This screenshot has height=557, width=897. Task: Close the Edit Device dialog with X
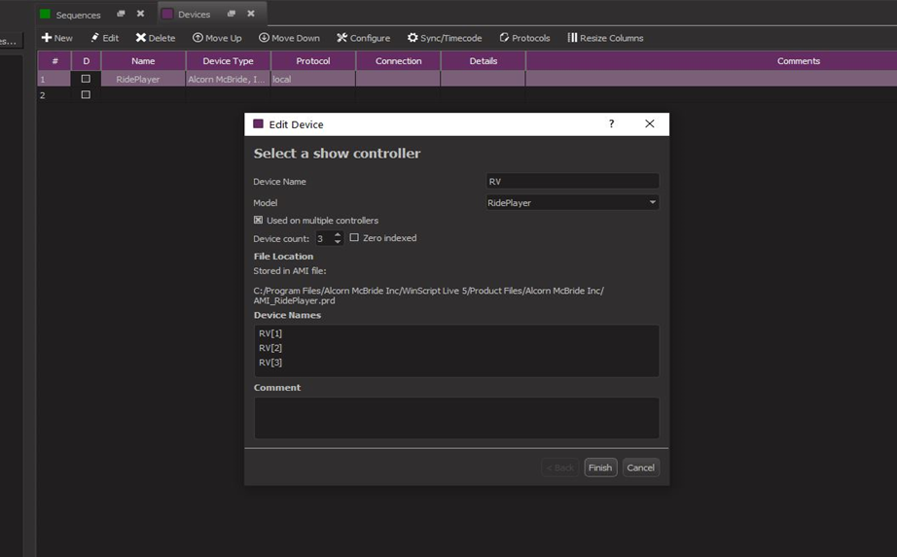(x=649, y=123)
